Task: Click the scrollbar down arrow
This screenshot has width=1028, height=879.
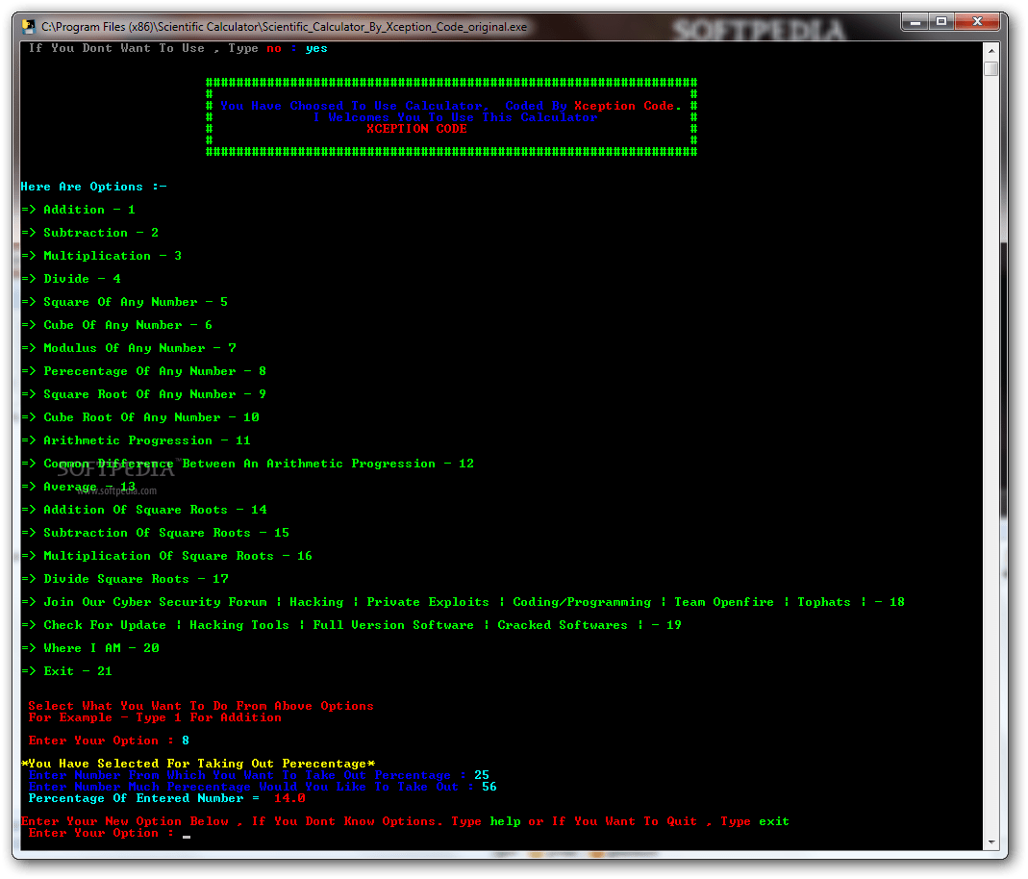Action: [990, 842]
